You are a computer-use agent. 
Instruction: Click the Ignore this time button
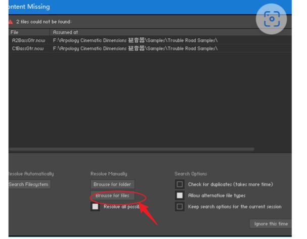click(271, 224)
